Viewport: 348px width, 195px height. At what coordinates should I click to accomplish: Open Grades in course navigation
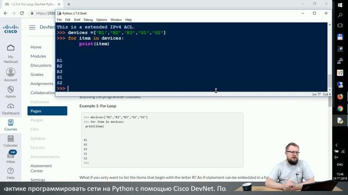(37, 74)
